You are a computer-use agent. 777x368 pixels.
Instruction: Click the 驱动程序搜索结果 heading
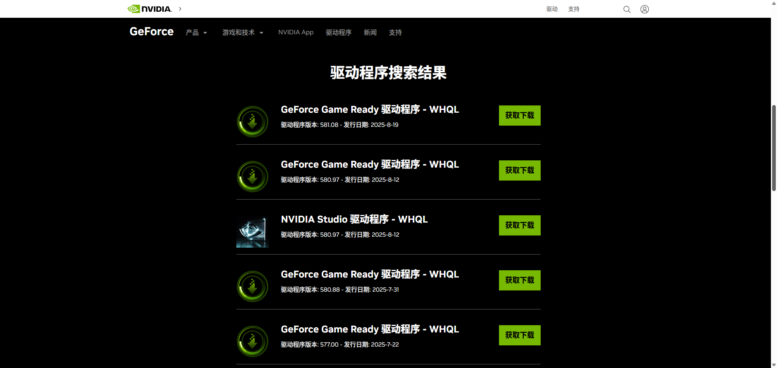388,73
